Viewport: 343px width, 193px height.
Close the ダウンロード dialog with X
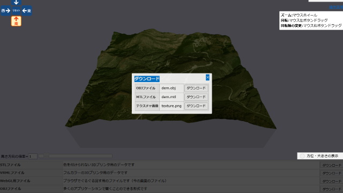pyautogui.click(x=207, y=77)
